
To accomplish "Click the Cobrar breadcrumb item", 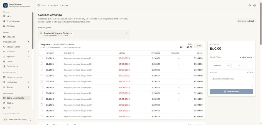I will click(x=65, y=6).
